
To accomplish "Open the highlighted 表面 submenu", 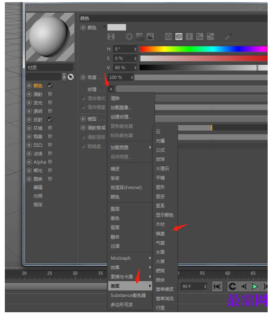I will [131, 286].
